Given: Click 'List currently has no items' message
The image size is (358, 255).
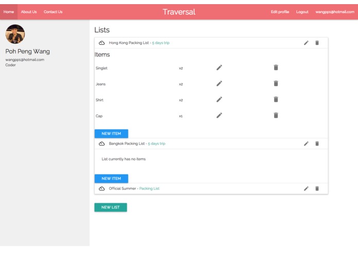Looking at the screenshot, I should (x=124, y=159).
